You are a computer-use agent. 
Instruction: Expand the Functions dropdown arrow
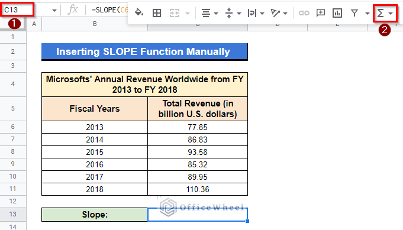[x=391, y=14]
